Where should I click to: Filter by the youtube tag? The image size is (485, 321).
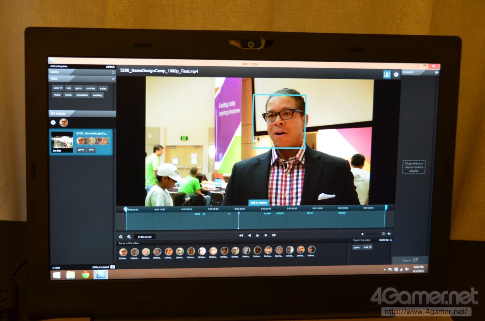point(90,88)
